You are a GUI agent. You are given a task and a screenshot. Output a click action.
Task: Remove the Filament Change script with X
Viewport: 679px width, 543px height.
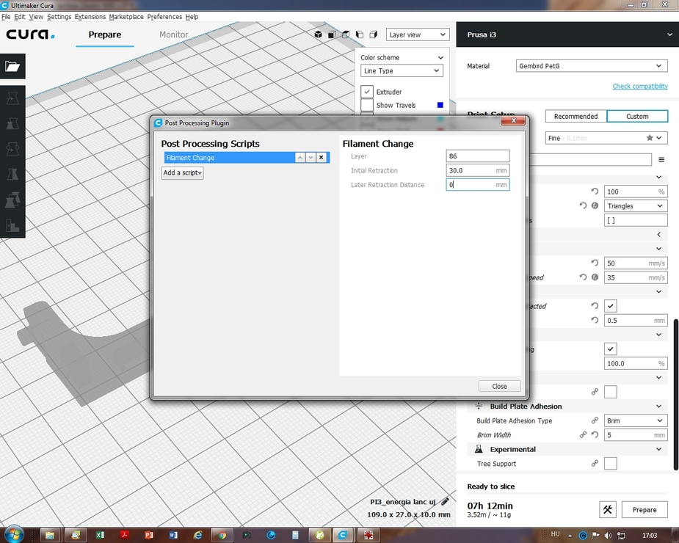[x=321, y=158]
